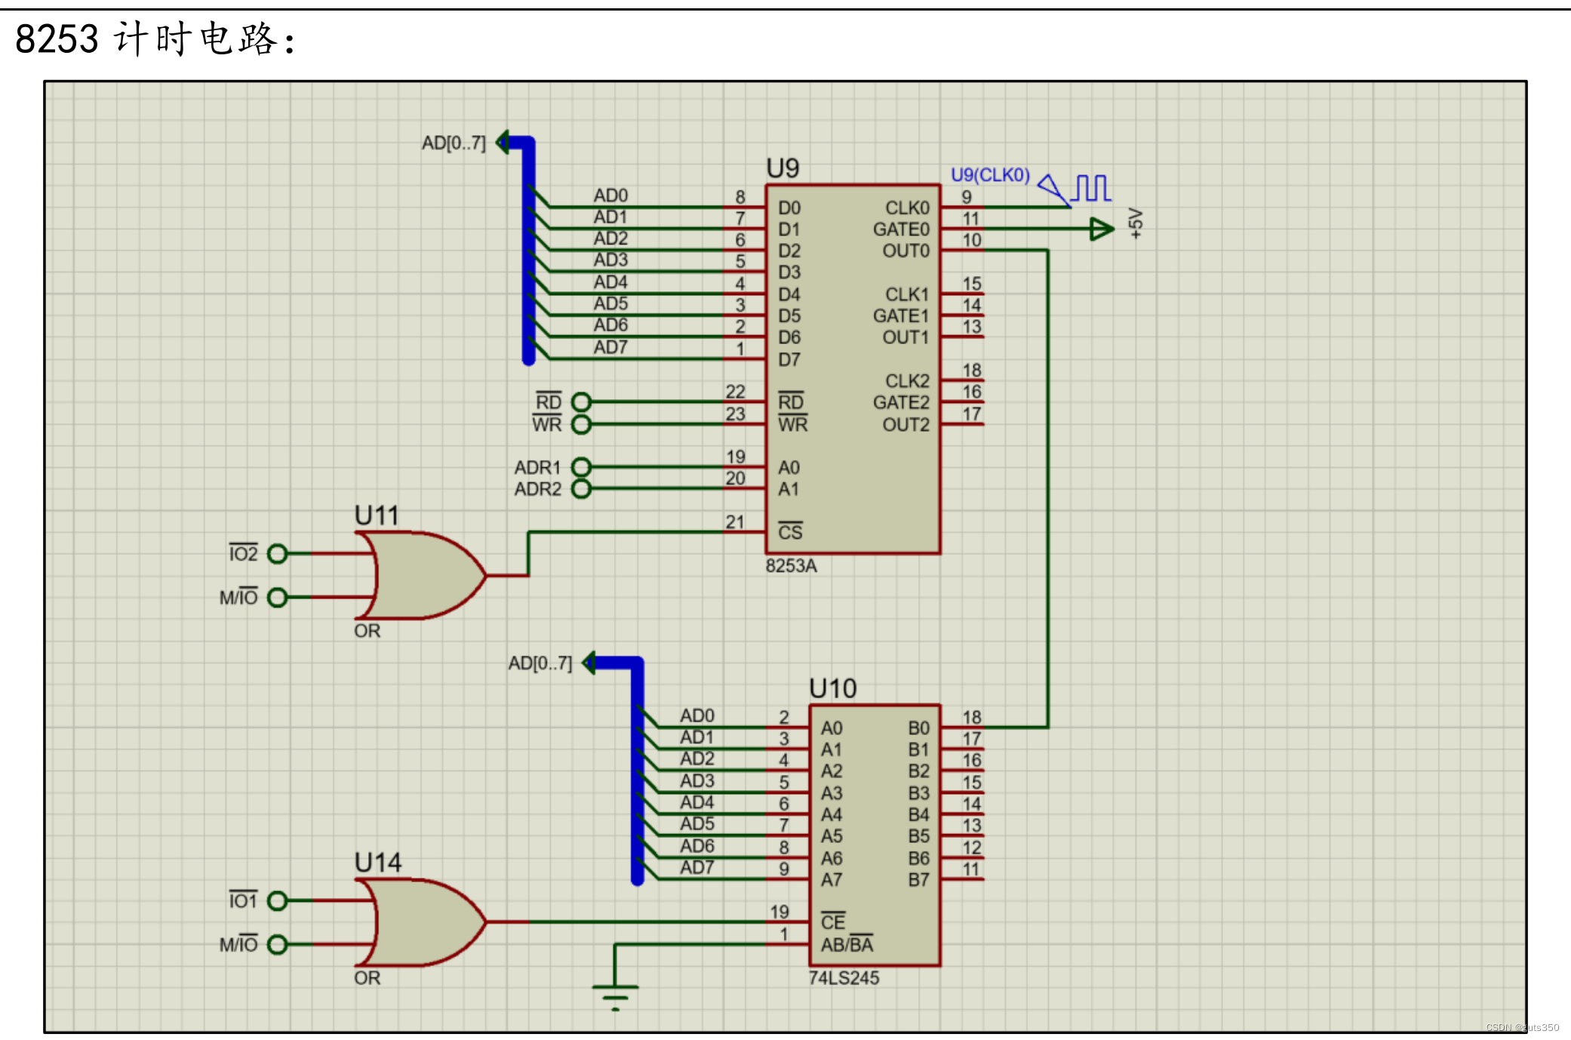Click the +5V power terminal arrow
1571x1040 pixels.
pyautogui.click(x=1102, y=229)
